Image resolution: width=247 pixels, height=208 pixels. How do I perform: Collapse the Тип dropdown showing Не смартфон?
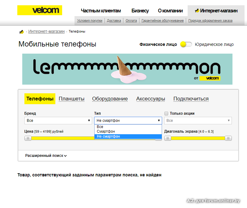[128, 121]
